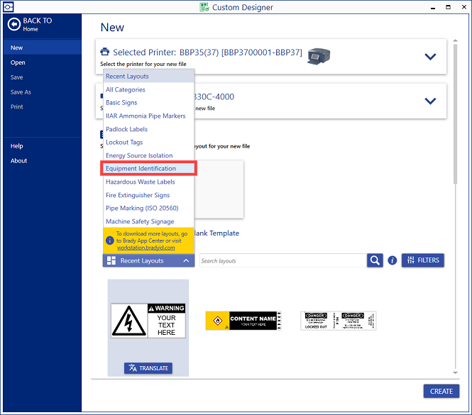Screen dimensions: 472x415
Task: Click the info icon in the yellow download notice
Action: pyautogui.click(x=109, y=240)
